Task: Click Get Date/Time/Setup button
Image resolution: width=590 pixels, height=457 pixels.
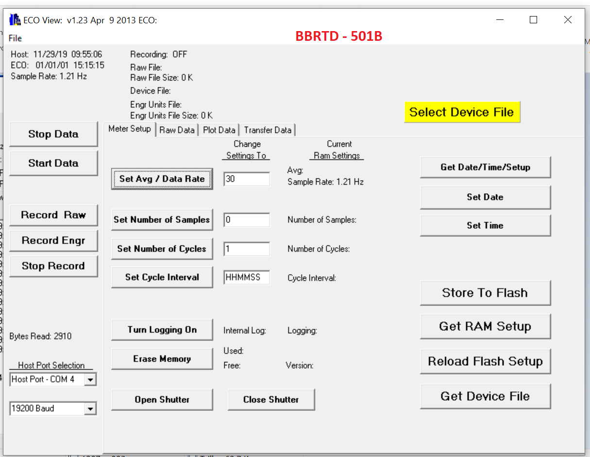Action: 485,167
